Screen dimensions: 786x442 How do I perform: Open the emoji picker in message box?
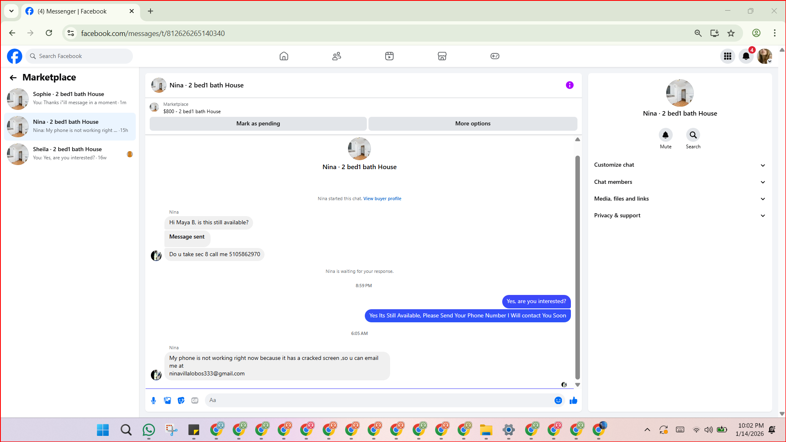point(558,400)
